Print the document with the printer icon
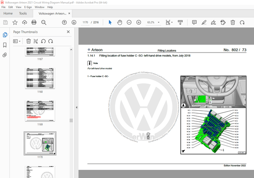This screenshot has width=254, height=178. pos(34,23)
